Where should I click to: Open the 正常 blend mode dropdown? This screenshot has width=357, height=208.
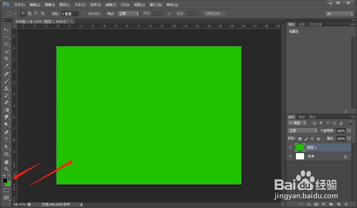(x=303, y=131)
